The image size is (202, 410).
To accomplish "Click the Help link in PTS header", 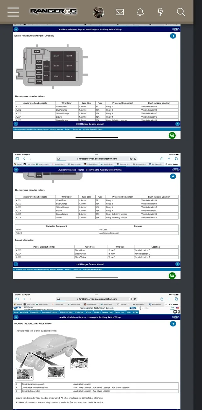I will click(x=172, y=307).
